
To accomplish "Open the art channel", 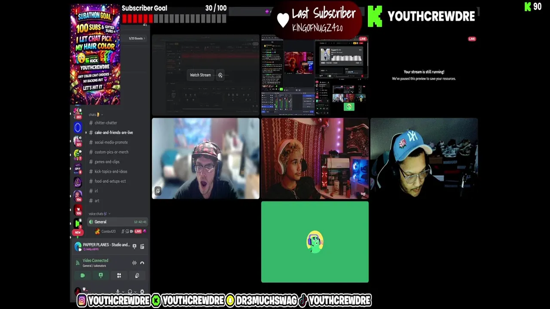I will click(97, 200).
